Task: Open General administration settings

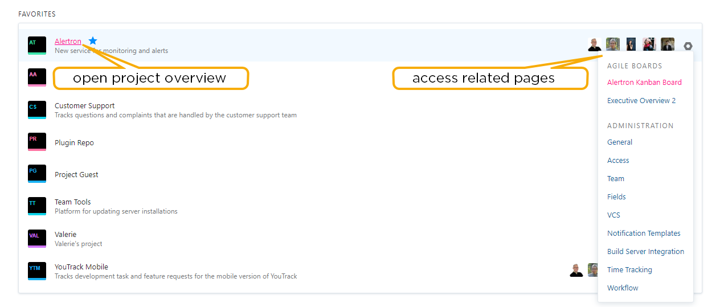Action: click(620, 142)
